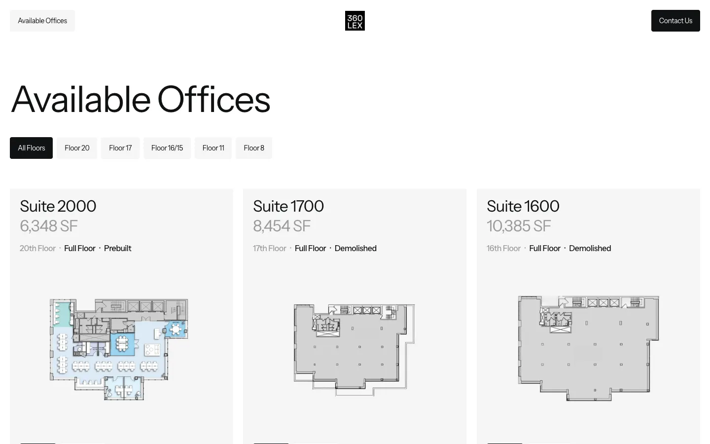Image resolution: width=710 pixels, height=444 pixels.
Task: Click Full Floor label on Suite 2000
Action: (80, 249)
